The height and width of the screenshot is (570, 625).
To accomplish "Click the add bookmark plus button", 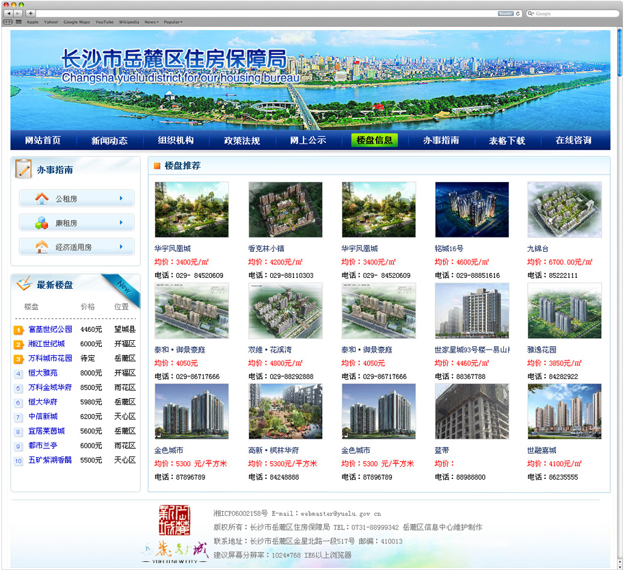I will (x=30, y=13).
